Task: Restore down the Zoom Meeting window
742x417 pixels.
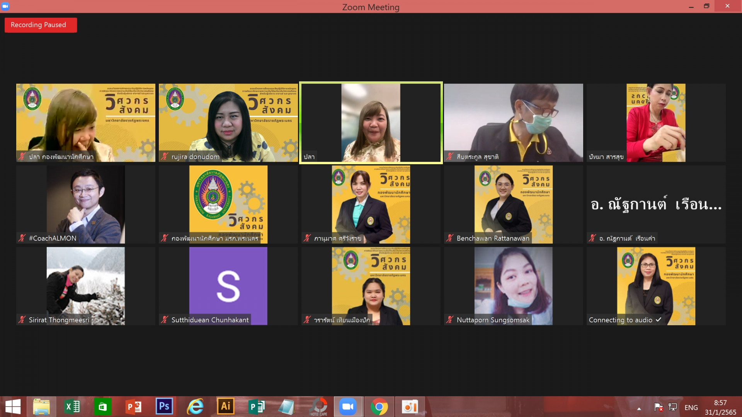Action: [x=706, y=6]
